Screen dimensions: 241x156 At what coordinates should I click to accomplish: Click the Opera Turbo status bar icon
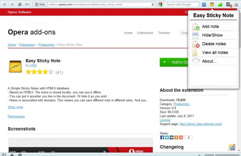click(20, 155)
